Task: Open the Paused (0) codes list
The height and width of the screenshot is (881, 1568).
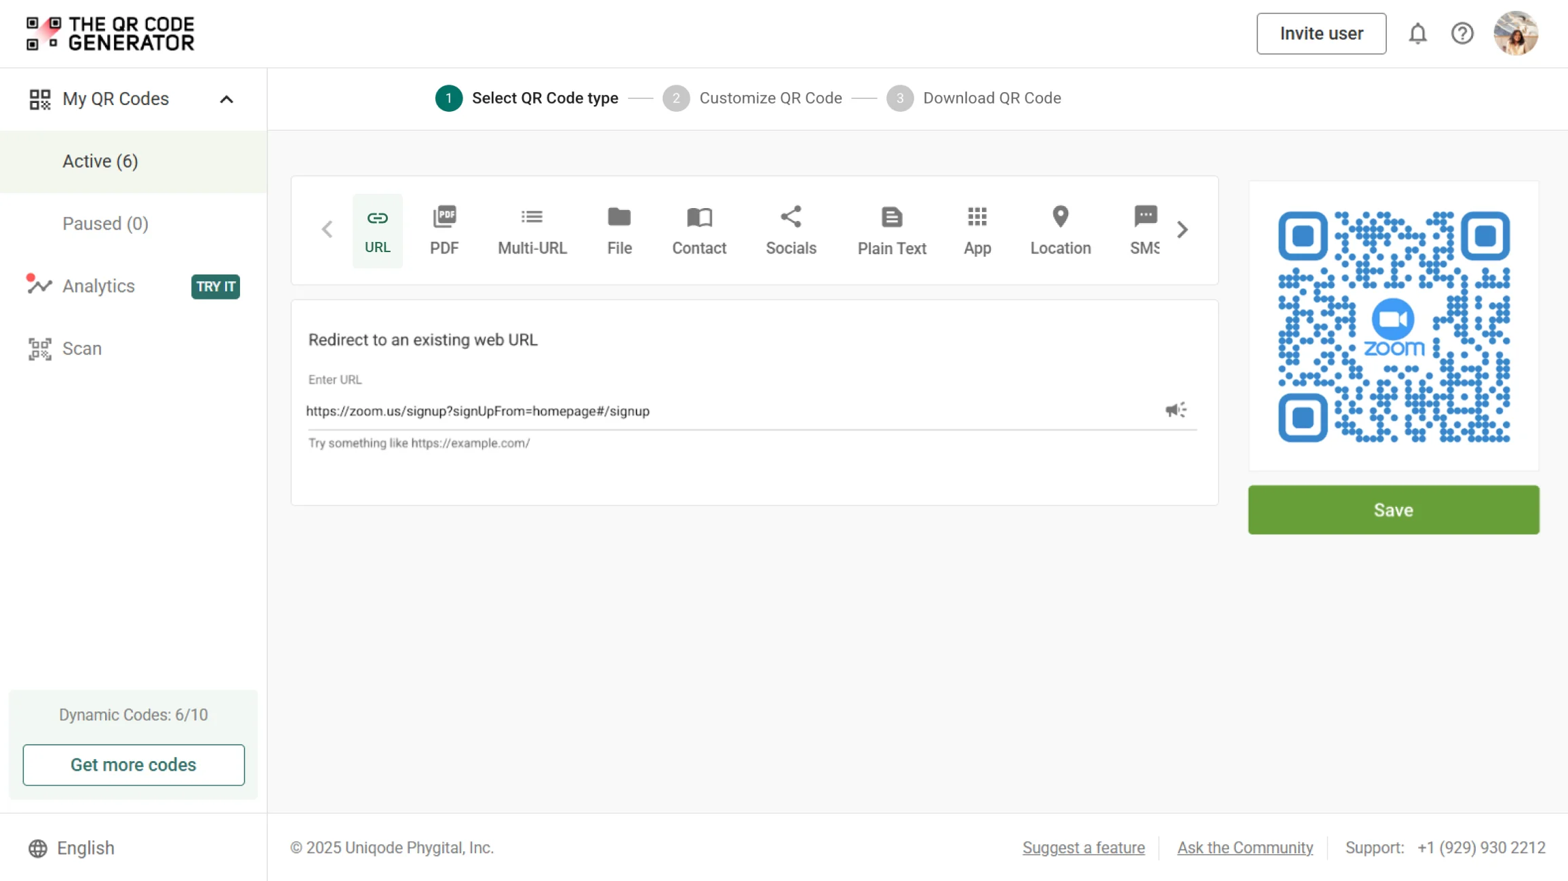Action: pos(105,224)
